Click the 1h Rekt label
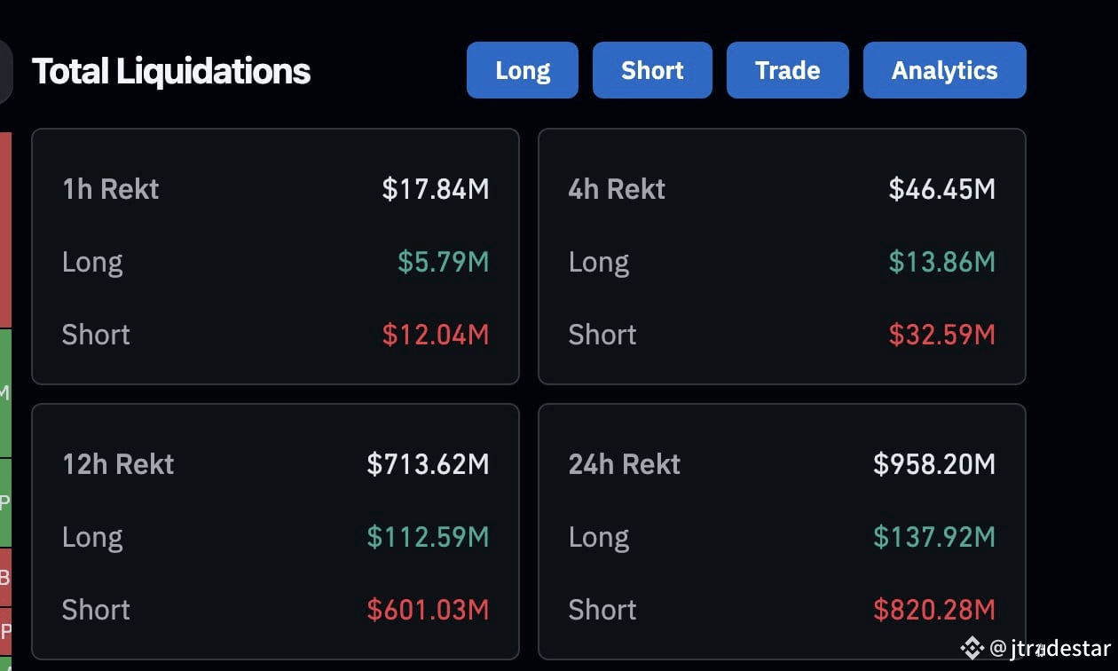Screen dimensions: 1118x671 111,189
